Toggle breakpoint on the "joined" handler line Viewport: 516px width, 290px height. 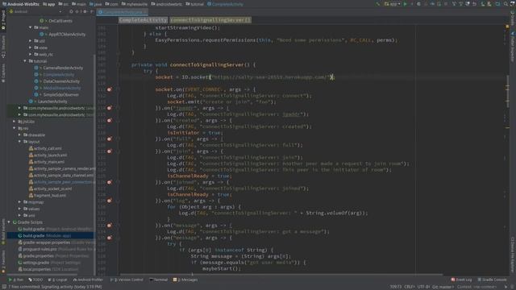coord(110,182)
